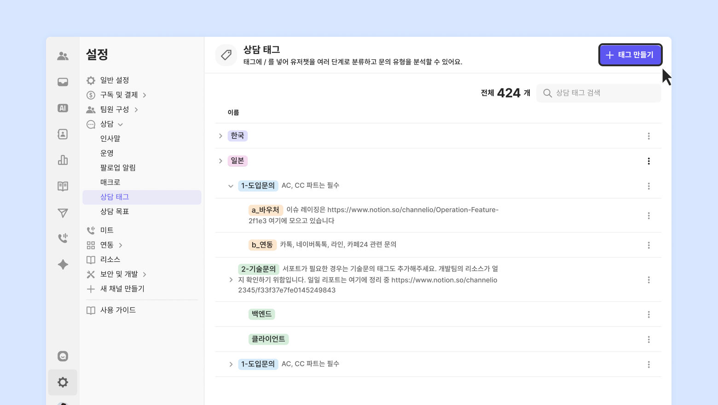Expand the 한국 tag row
718x405 pixels.
tap(220, 136)
